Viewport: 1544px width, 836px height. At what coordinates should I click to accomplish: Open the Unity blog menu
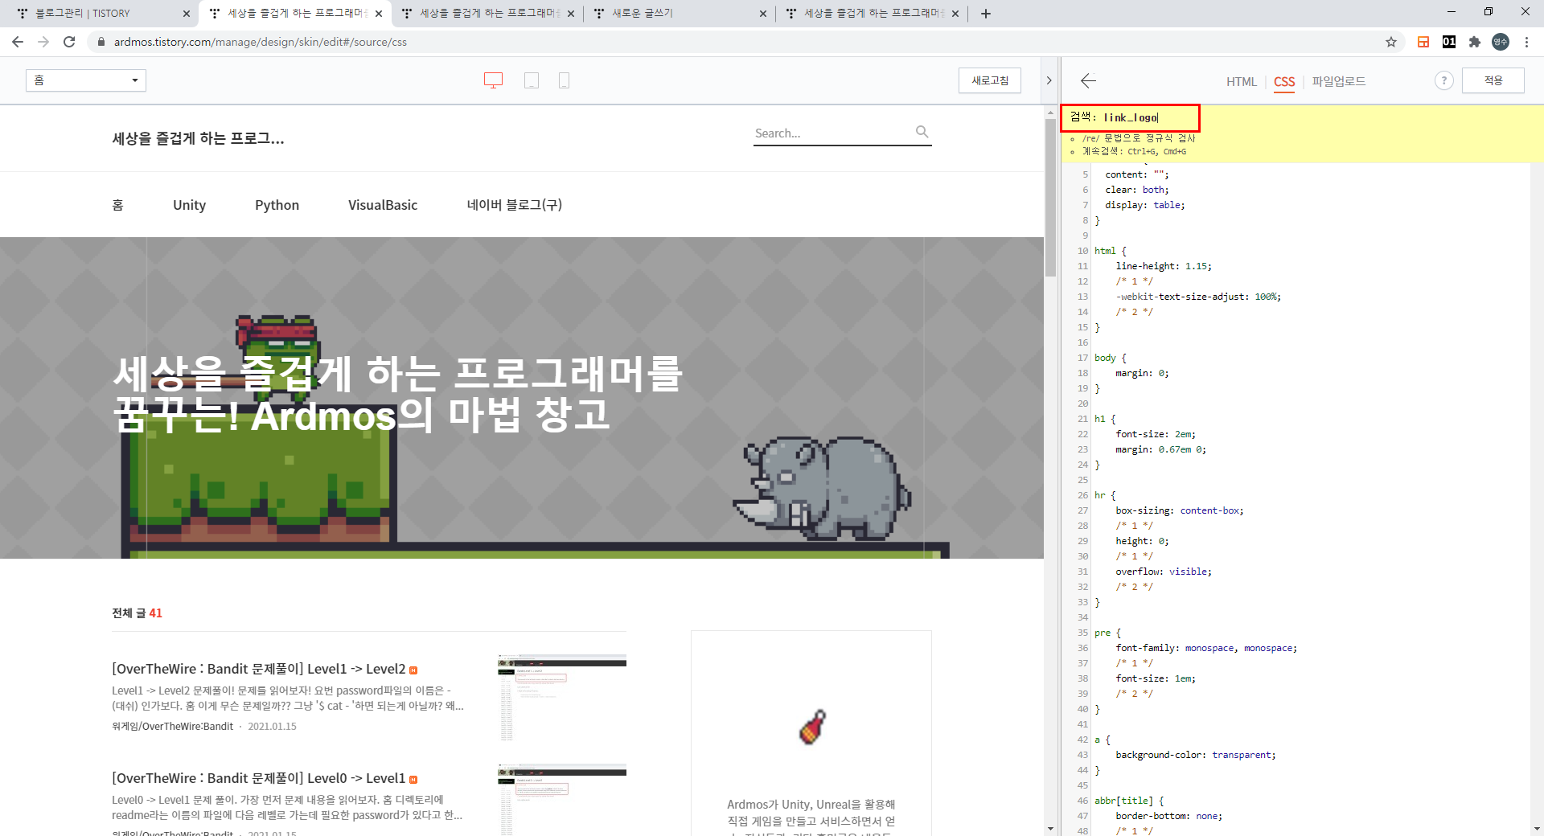190,205
